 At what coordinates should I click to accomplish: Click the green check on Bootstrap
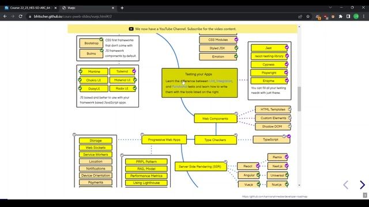[101, 40]
